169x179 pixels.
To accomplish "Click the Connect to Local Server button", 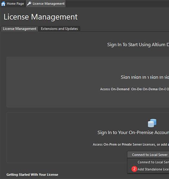I will (148, 155).
